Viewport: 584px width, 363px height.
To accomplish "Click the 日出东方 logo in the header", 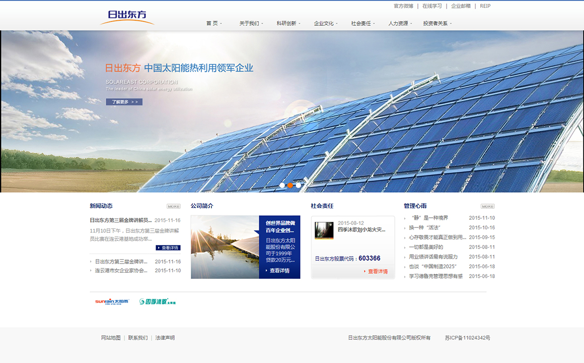I will (127, 17).
